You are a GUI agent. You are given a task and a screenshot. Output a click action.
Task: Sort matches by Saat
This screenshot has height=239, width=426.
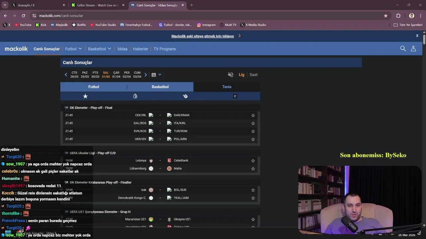(254, 75)
